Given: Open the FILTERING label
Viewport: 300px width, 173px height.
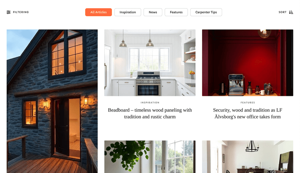Looking at the screenshot, I should tap(21, 12).
